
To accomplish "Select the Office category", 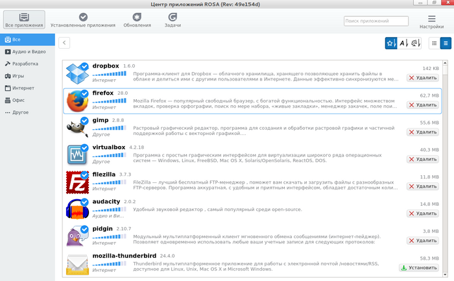I will [x=27, y=100].
